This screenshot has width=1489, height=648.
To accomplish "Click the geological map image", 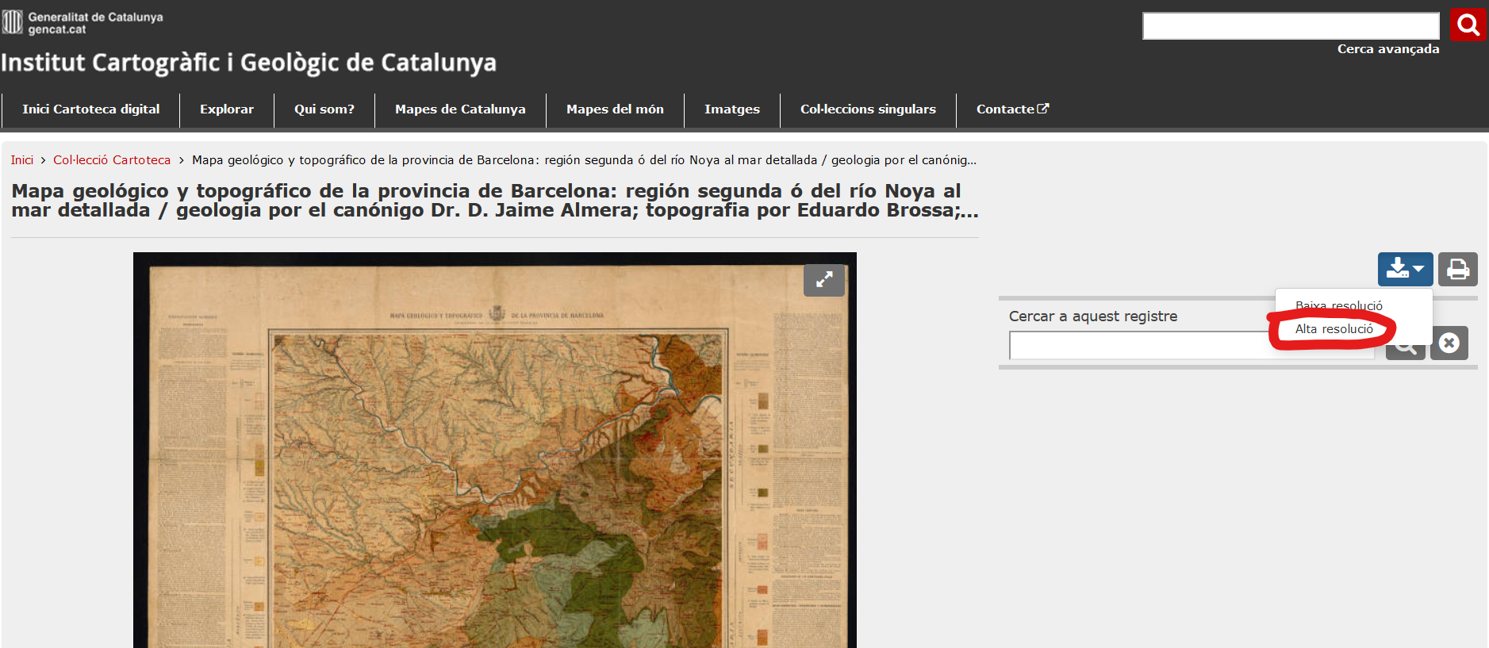I will (495, 450).
